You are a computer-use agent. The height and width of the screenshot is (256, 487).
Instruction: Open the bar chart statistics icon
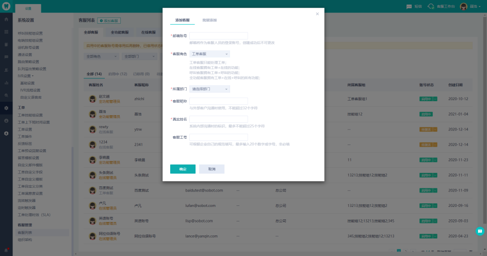pos(6,83)
